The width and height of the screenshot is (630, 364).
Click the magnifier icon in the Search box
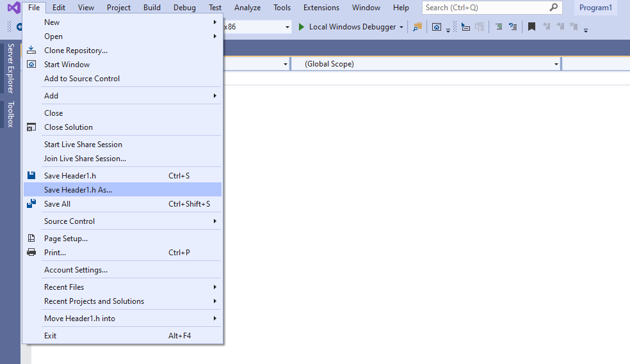point(554,7)
